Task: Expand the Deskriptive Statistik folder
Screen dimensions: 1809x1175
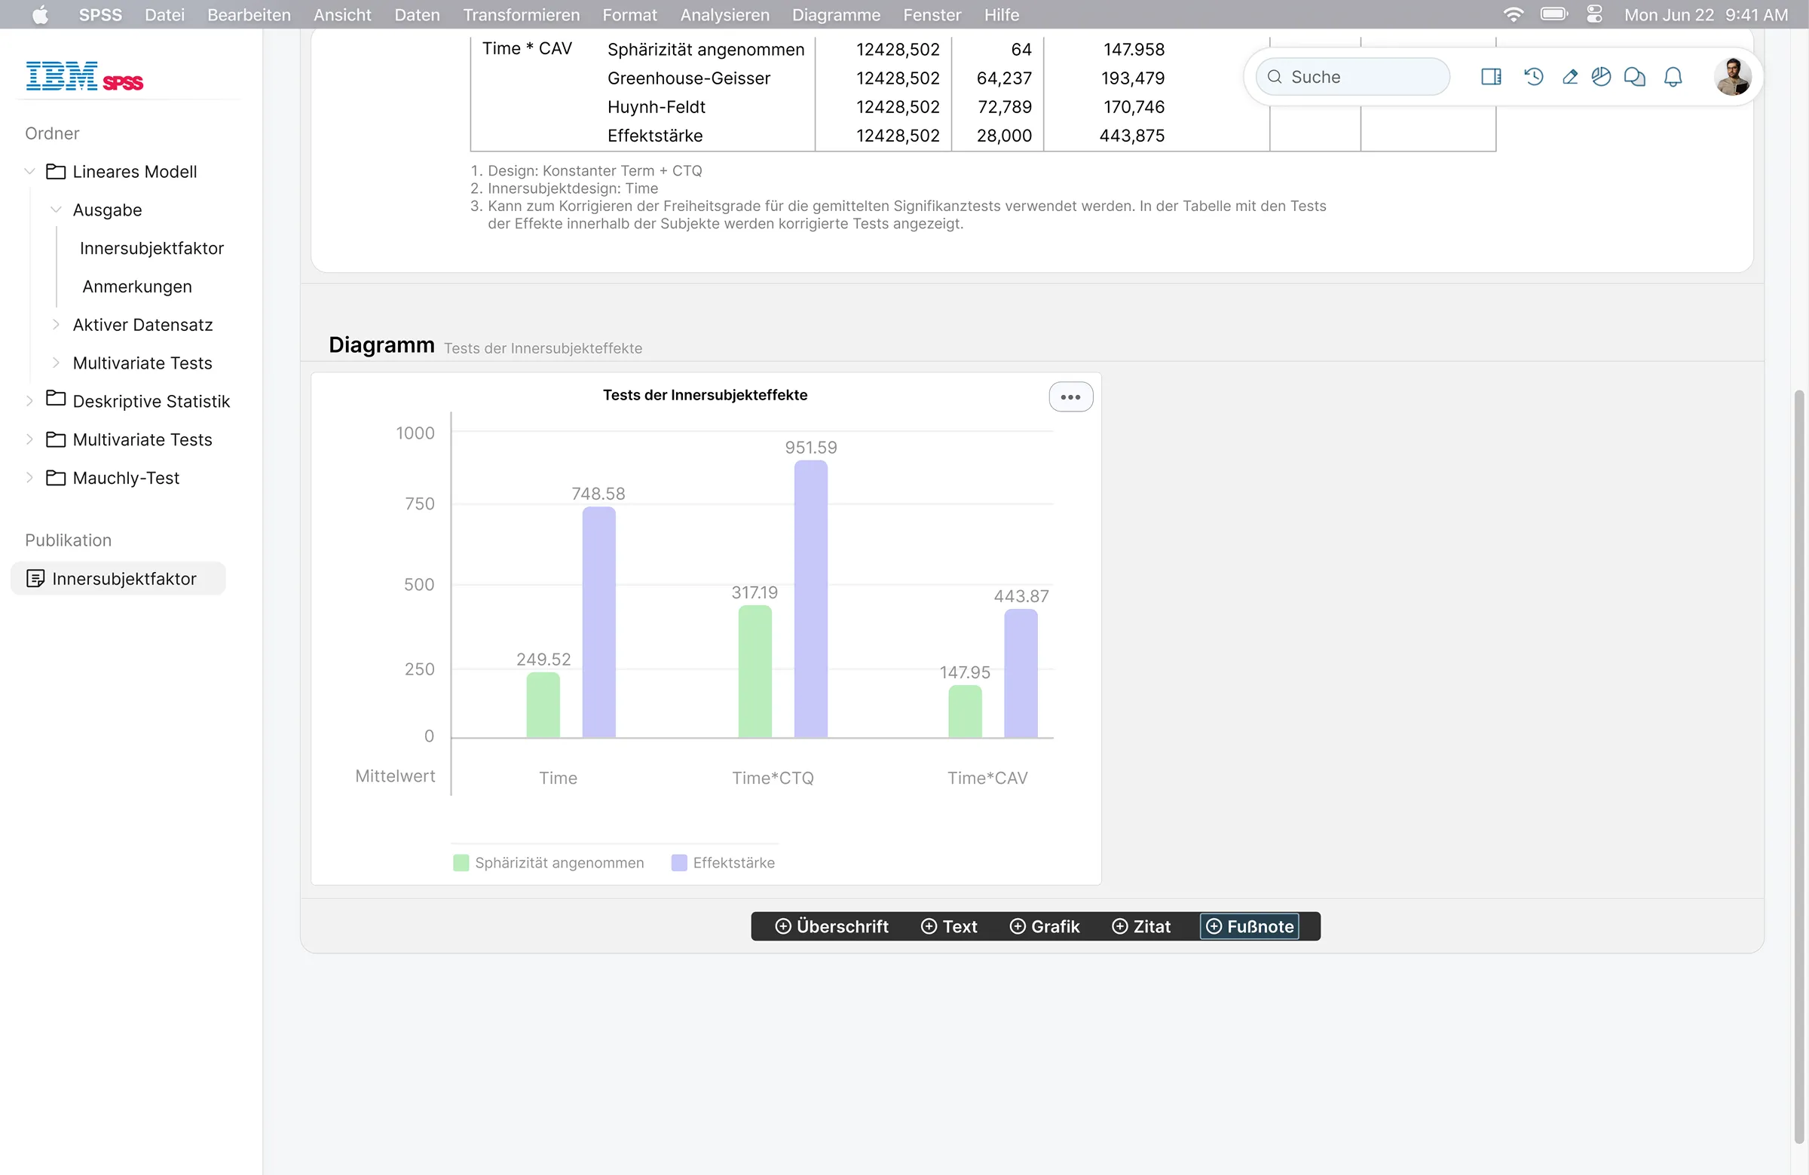Action: click(30, 401)
